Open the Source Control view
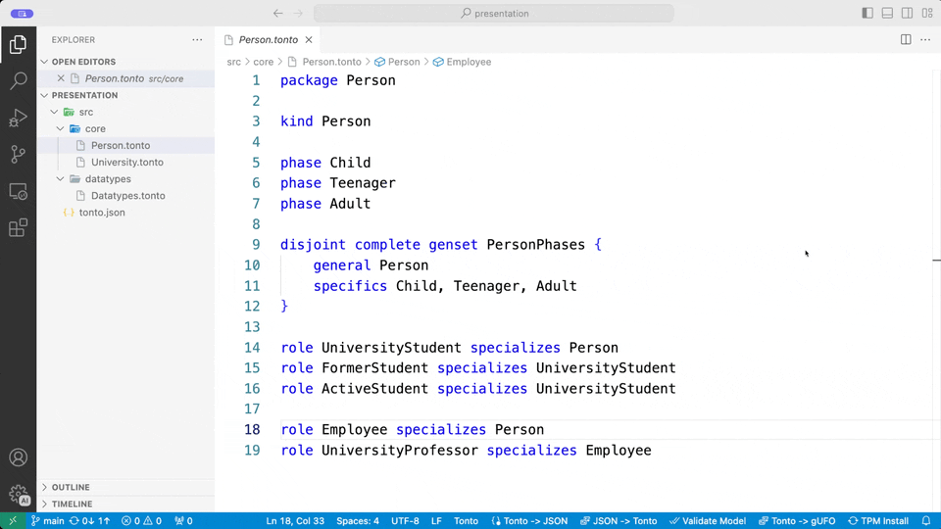 coord(18,154)
